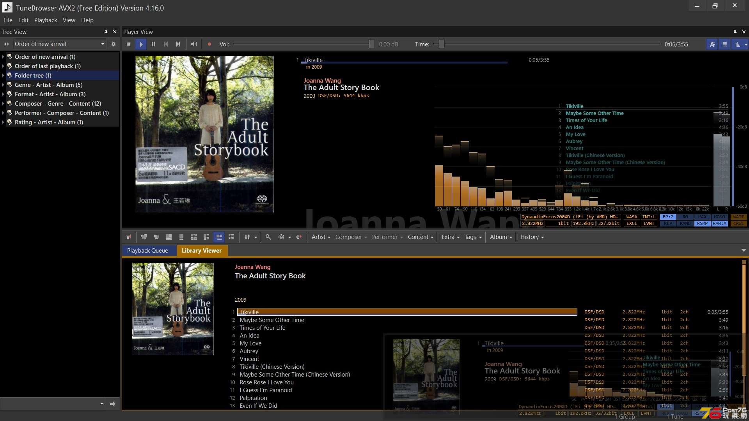Toggle the RAM:A indicator
The width and height of the screenshot is (749, 421).
(x=719, y=224)
